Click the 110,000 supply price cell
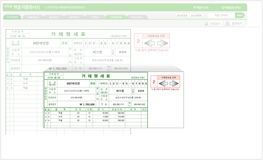263x160 pixels. 117,117
